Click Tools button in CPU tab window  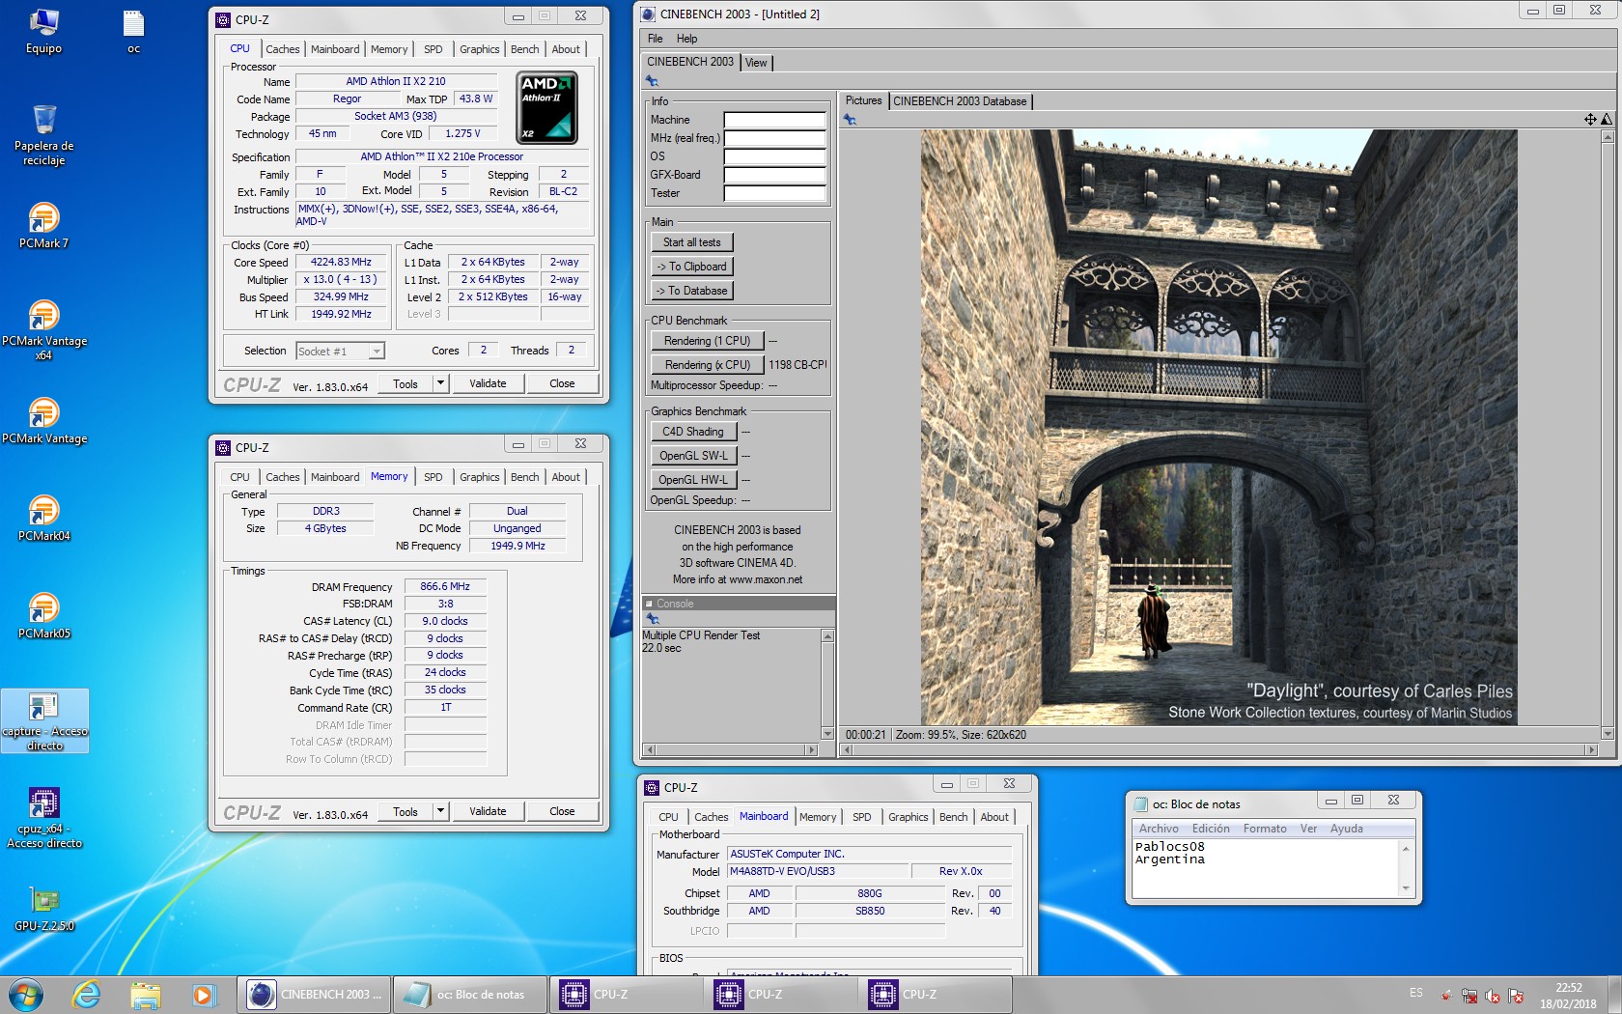(405, 383)
